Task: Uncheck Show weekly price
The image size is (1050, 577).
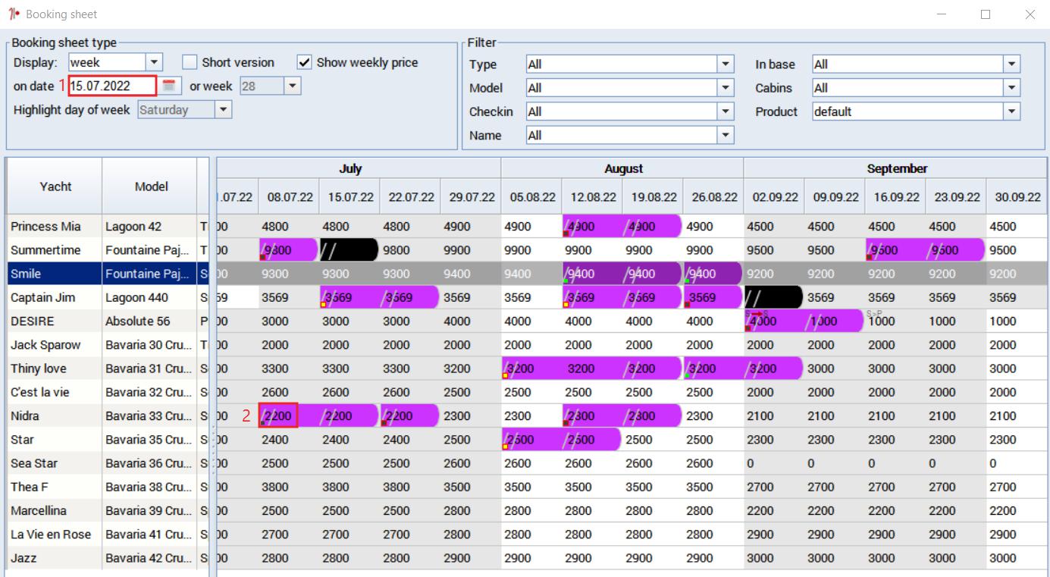Action: 305,62
